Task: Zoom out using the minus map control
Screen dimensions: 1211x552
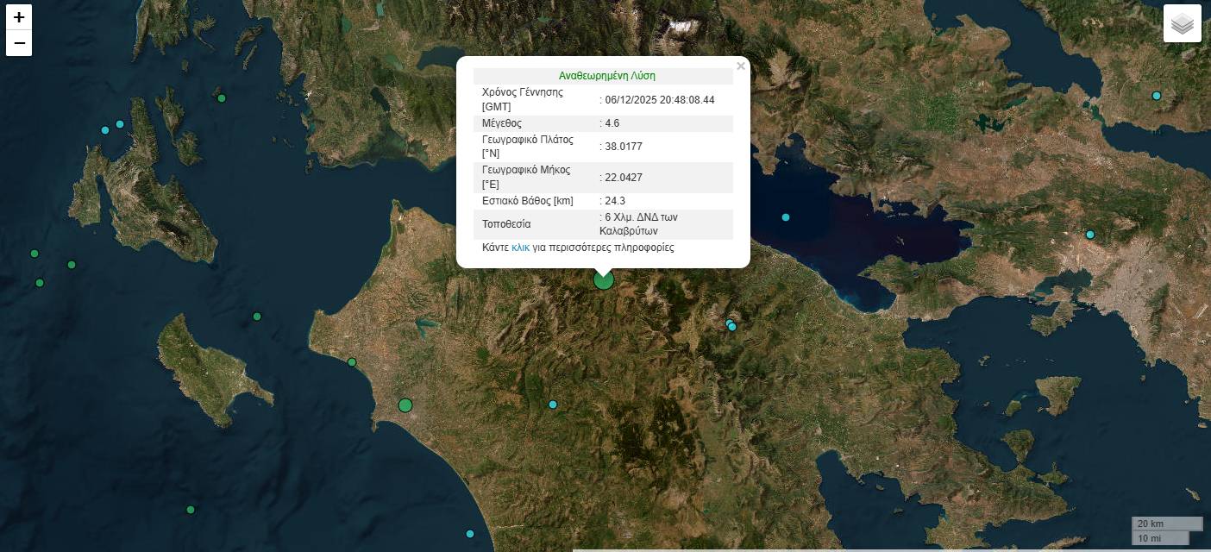Action: click(19, 42)
